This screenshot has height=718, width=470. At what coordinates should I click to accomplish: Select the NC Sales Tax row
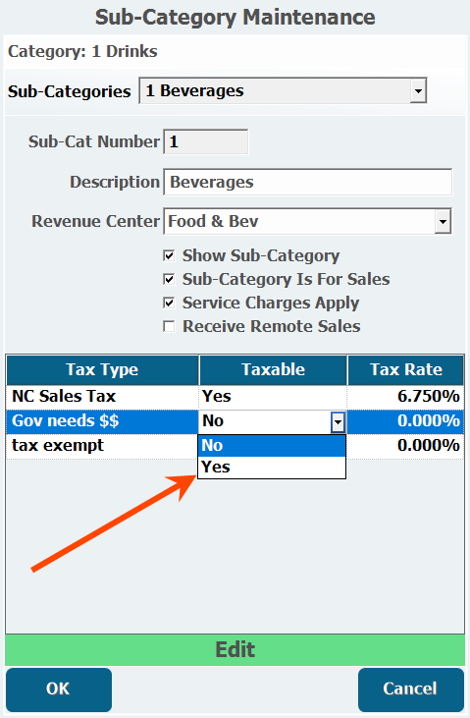click(235, 397)
